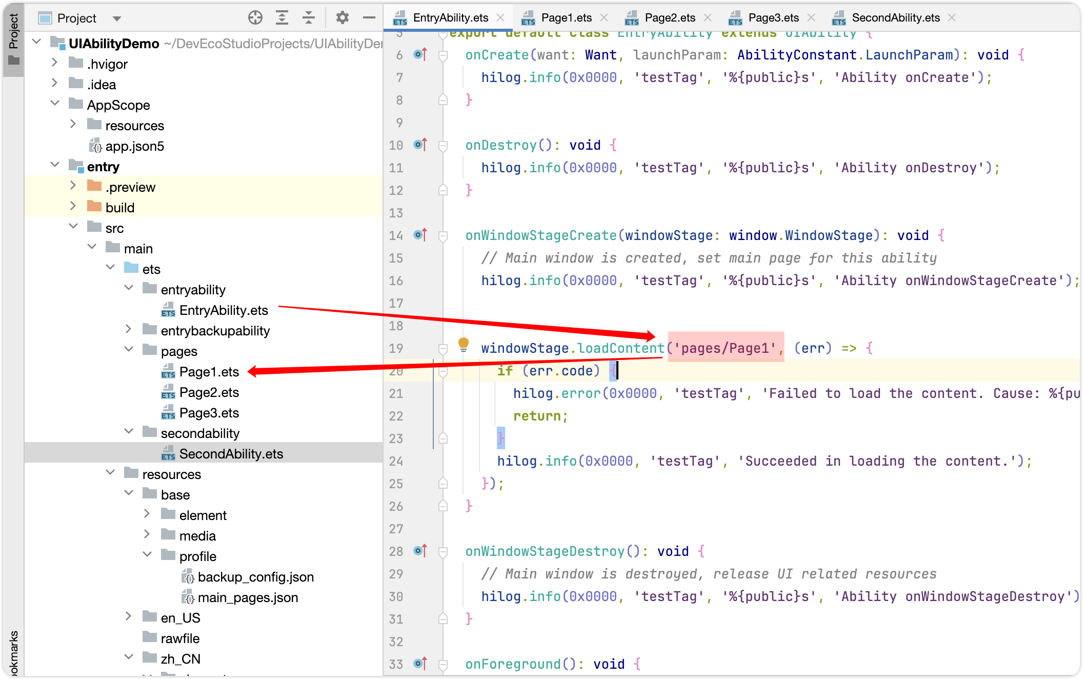Expand the .hvigor folder
The image size is (1083, 679).
(54, 62)
